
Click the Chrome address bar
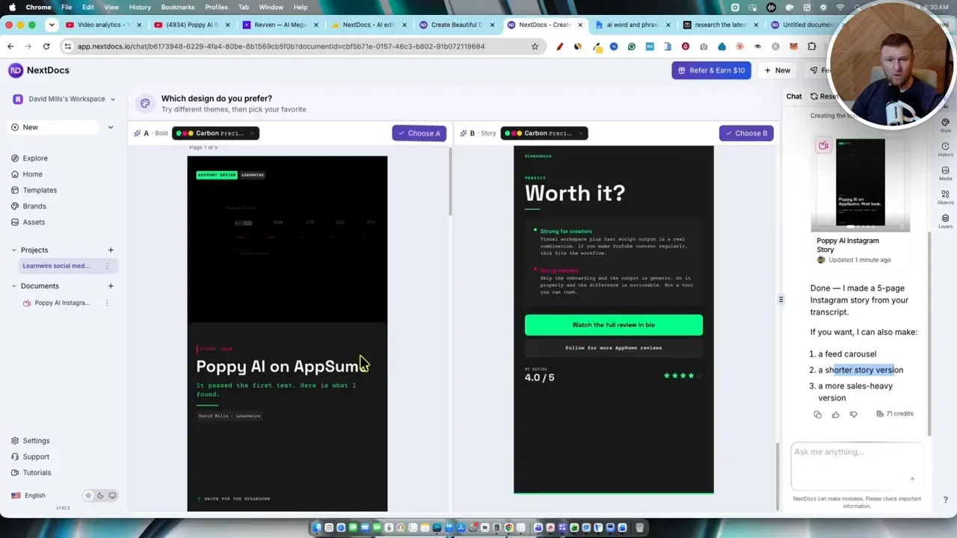click(299, 46)
